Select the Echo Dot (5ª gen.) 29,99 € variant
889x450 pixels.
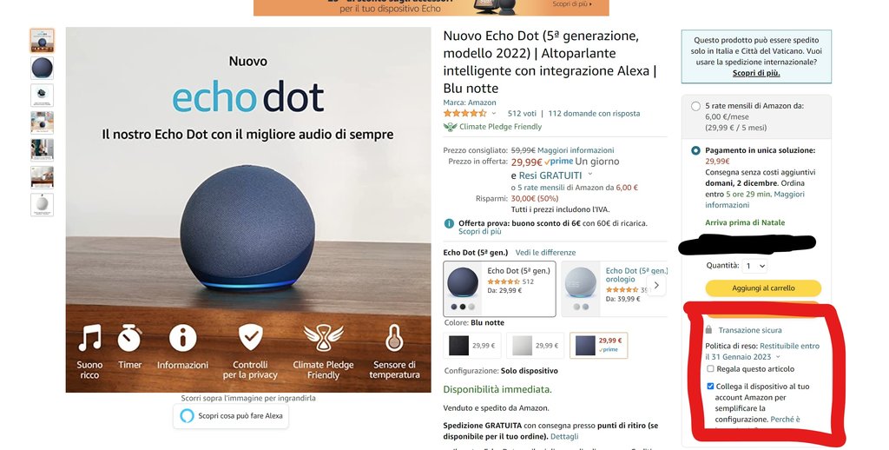click(x=499, y=288)
